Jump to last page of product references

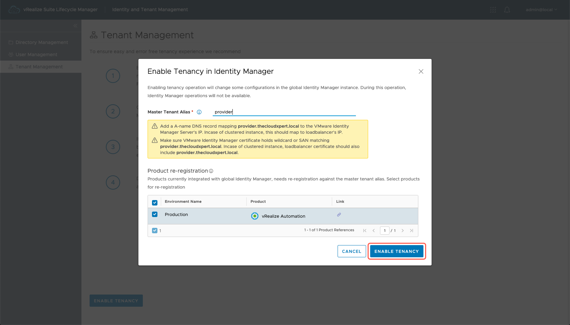(411, 231)
